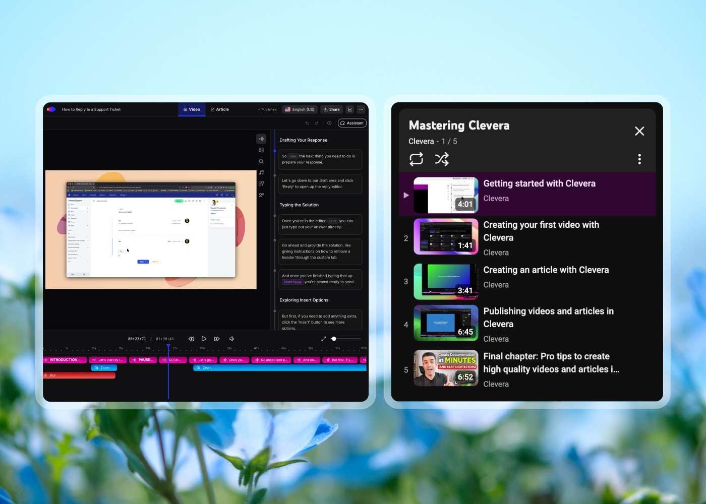Open thumbnail for Creating your first video

[446, 236]
